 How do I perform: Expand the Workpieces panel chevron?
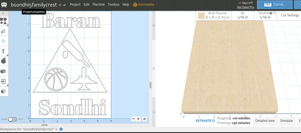pyautogui.click(x=56, y=129)
